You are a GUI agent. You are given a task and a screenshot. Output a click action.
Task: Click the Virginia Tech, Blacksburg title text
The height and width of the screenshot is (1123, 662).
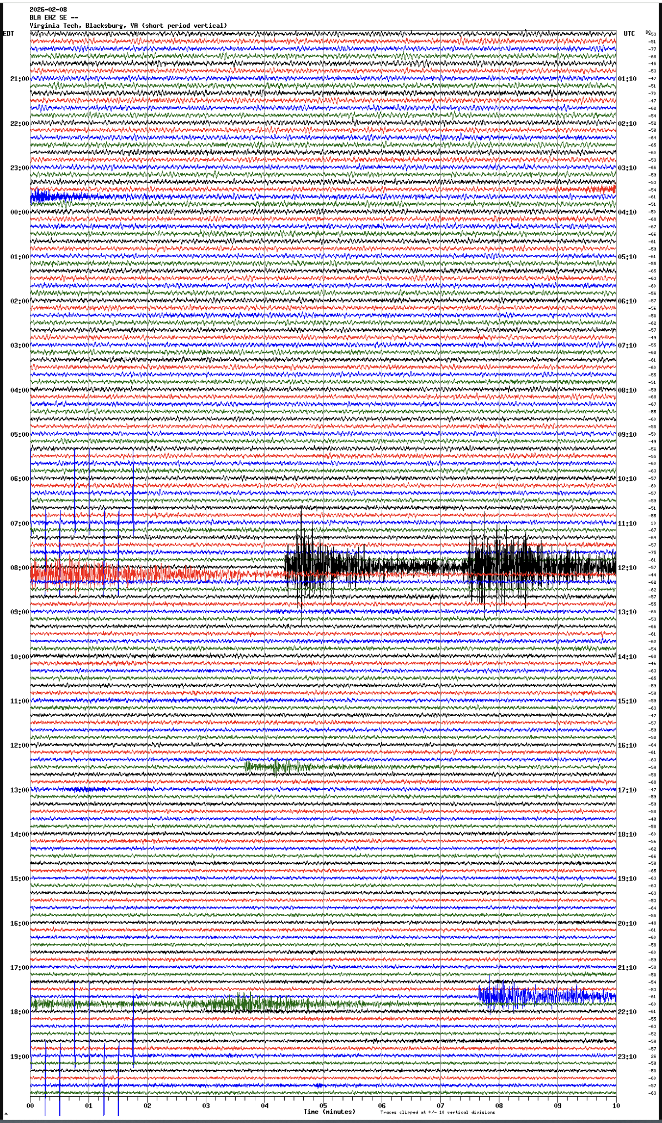click(128, 26)
